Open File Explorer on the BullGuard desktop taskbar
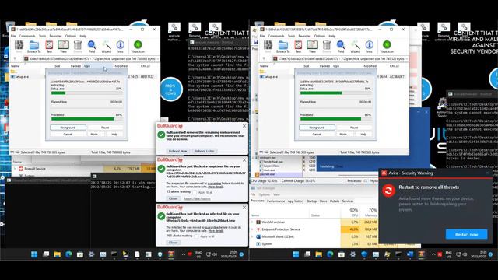The image size is (498, 280). 57,254
